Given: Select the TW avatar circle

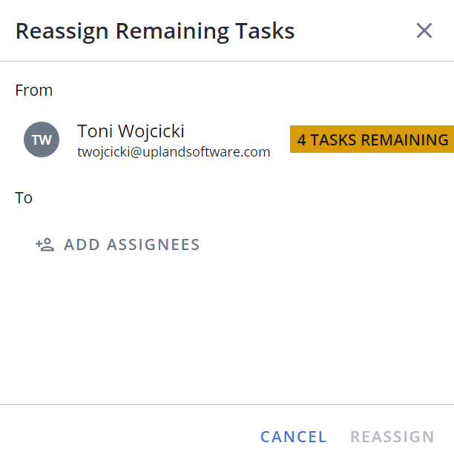Looking at the screenshot, I should [x=42, y=139].
